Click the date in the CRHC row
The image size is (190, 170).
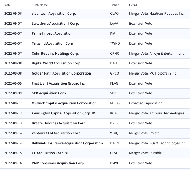[x=13, y=54]
